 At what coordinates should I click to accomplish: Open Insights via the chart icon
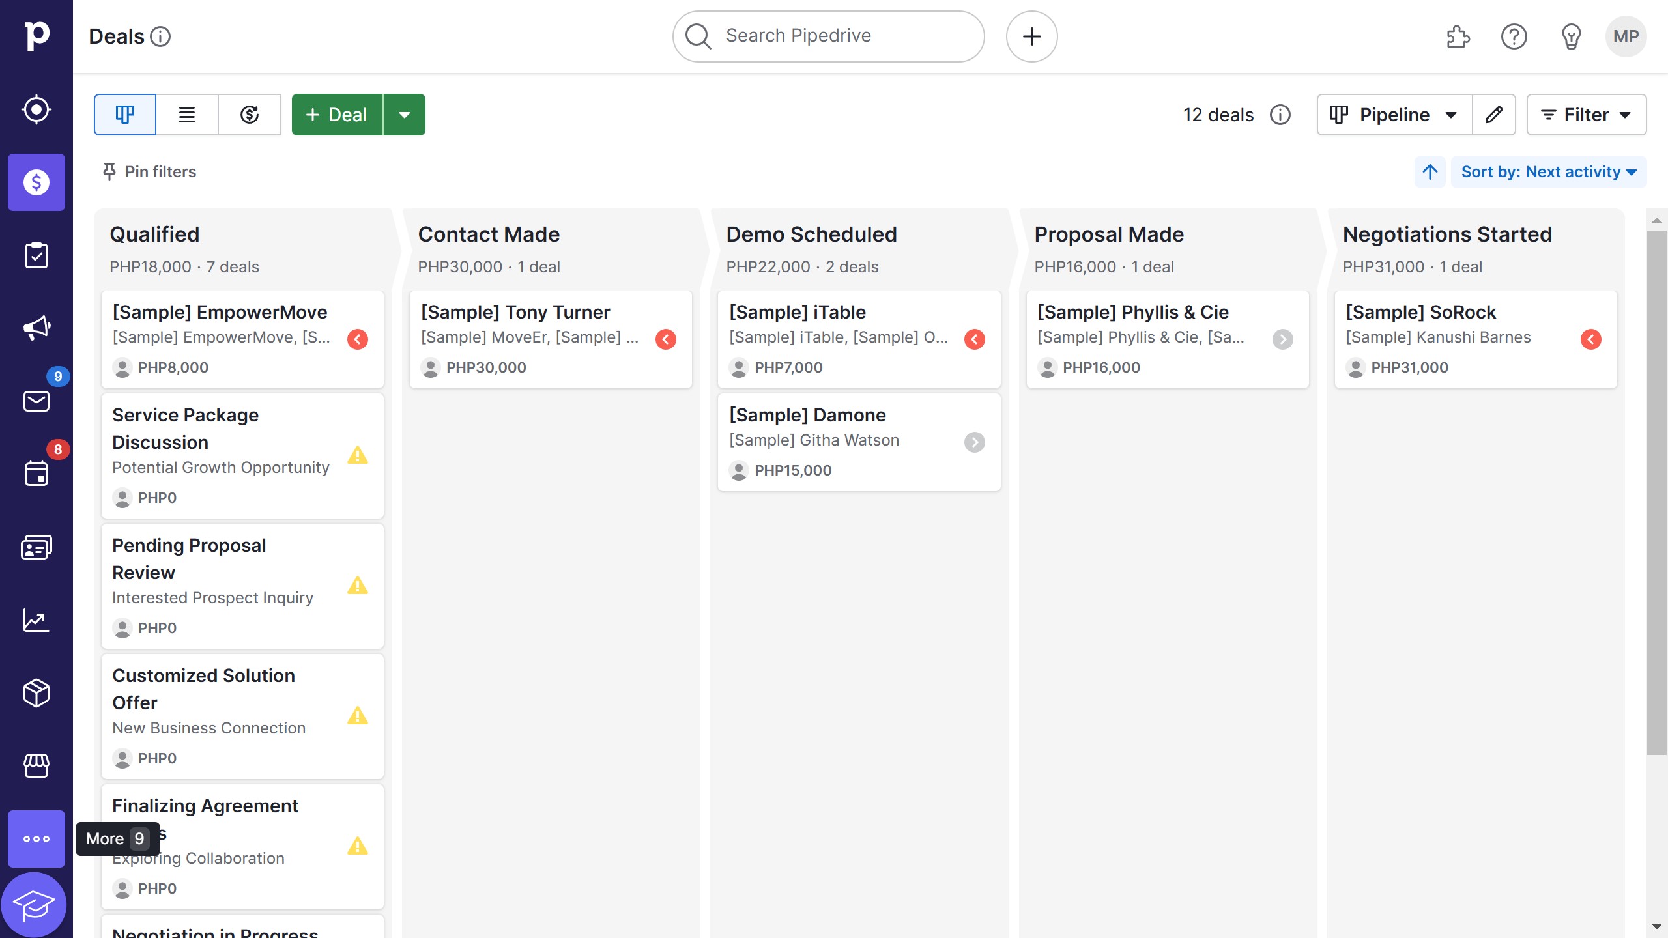click(x=36, y=621)
